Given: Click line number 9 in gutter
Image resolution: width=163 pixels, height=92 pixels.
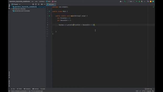Looking at the screenshot, I should pos(48,25).
